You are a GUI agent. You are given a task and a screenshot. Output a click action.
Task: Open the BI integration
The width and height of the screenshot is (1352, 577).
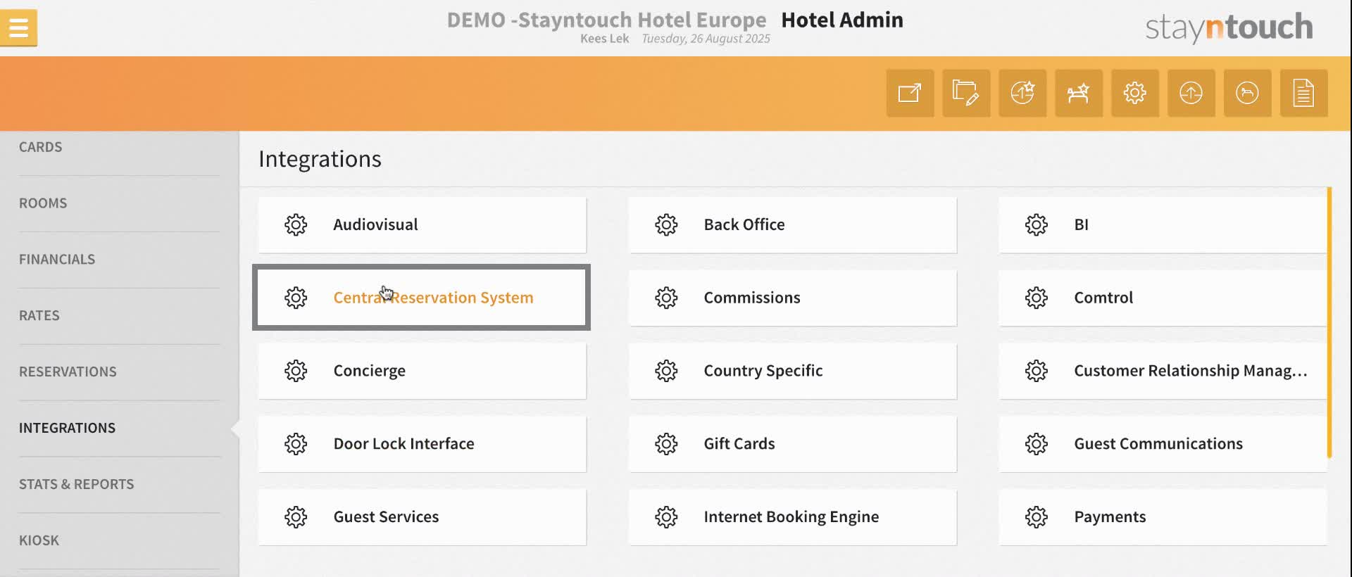pos(1163,224)
